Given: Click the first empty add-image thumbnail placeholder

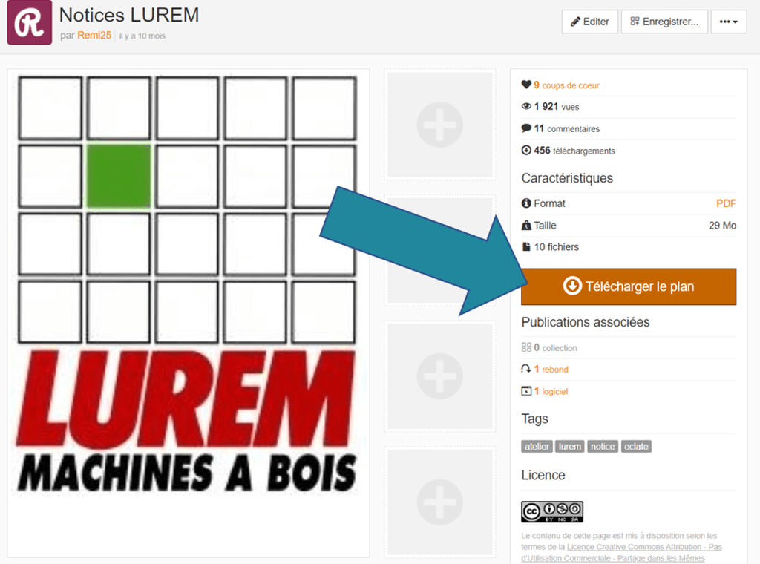Looking at the screenshot, I should pos(440,125).
